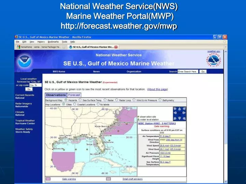The width and height of the screenshot is (246, 184).
Task: Click the Firefox icon in title bar
Action: click(x=16, y=37)
